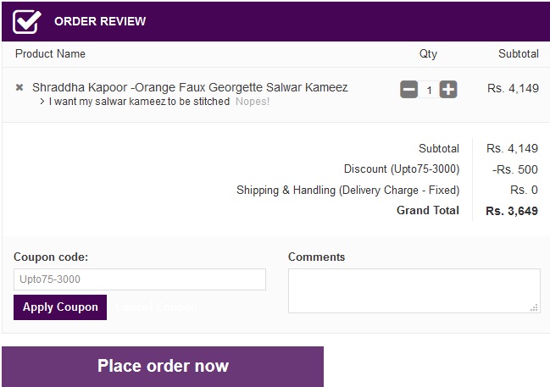Screen dimensions: 550x387
Task: Remove the Salwar Kameez item from order
Action: tap(19, 87)
